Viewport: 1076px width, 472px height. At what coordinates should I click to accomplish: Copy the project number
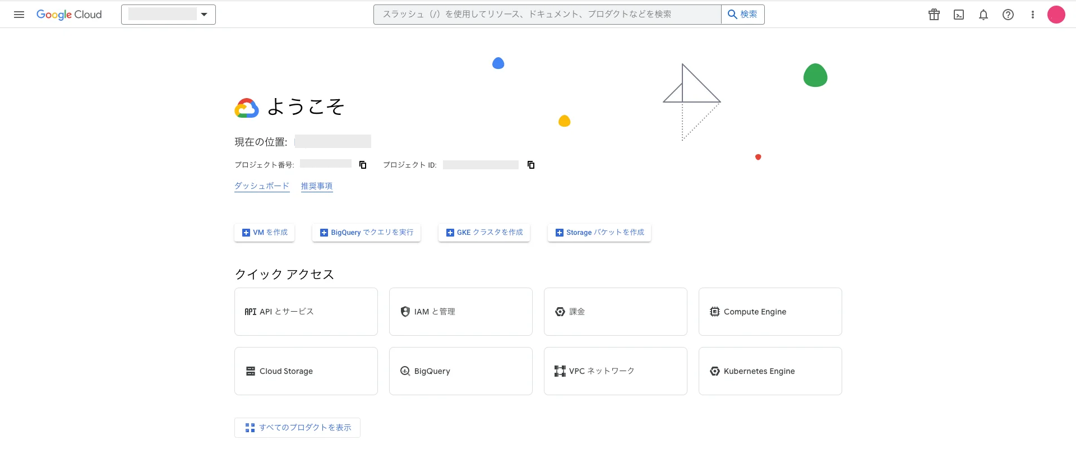click(x=363, y=165)
